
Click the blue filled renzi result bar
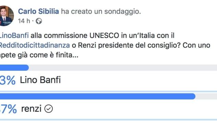coord(98,96)
